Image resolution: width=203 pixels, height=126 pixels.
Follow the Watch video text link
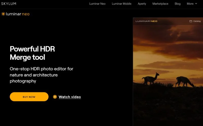tap(70, 97)
